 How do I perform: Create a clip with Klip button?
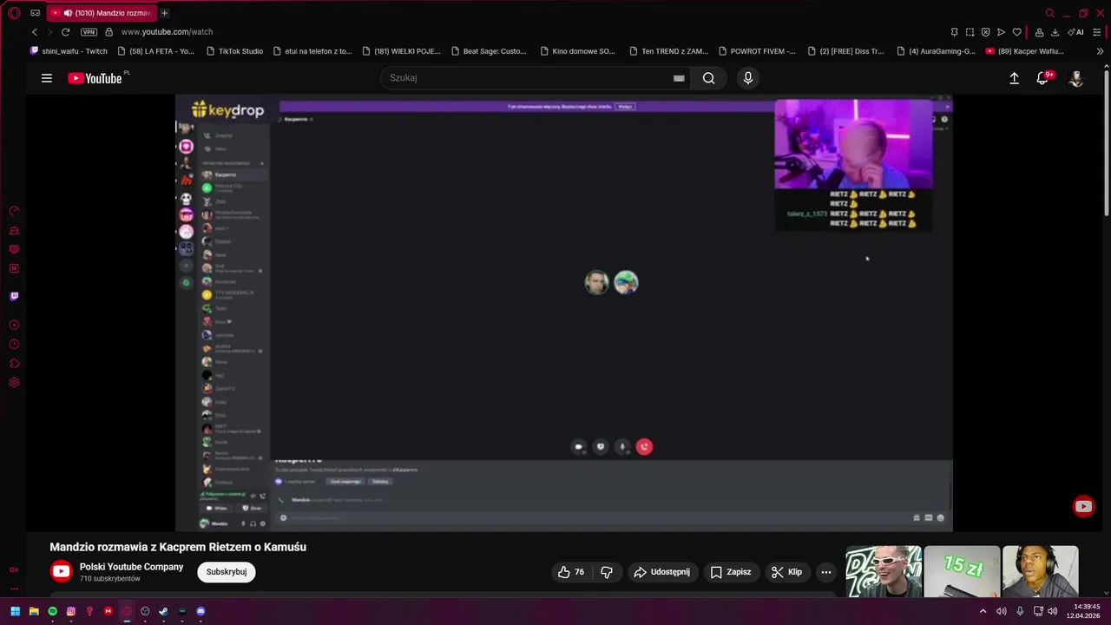pos(786,572)
